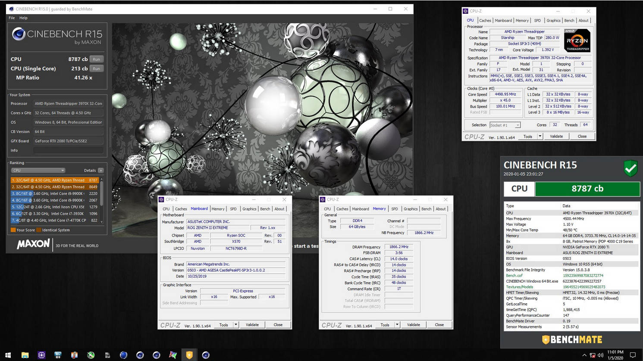Viewport: 643px width, 361px height.
Task: Open the notification center icon
Action: pos(633,355)
